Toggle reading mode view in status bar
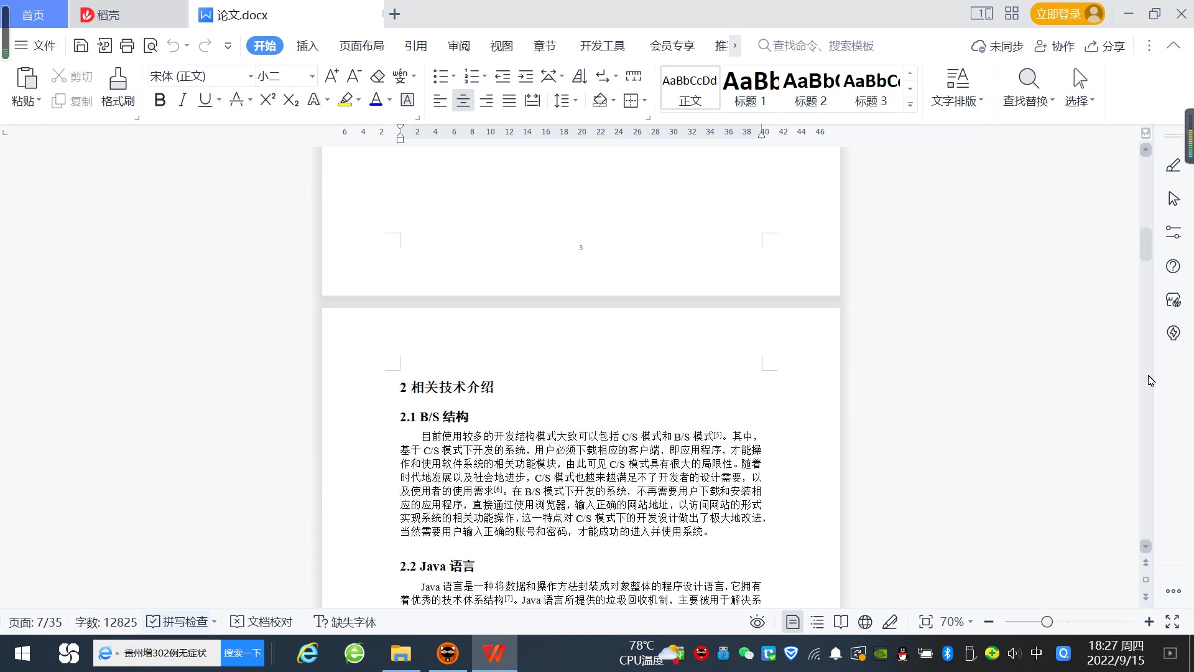 [x=841, y=622]
